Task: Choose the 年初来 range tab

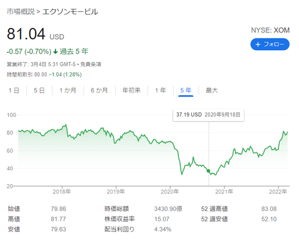Action: click(x=131, y=90)
